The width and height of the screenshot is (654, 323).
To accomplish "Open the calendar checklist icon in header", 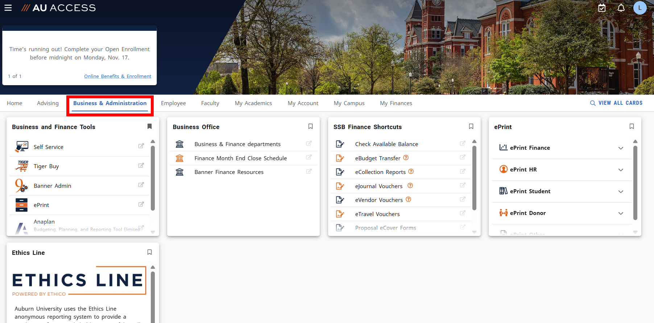I will (602, 8).
